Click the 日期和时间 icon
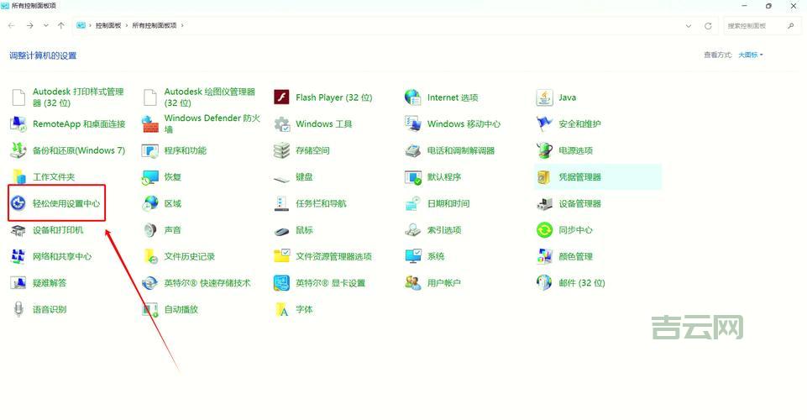The image size is (807, 420). 413,203
